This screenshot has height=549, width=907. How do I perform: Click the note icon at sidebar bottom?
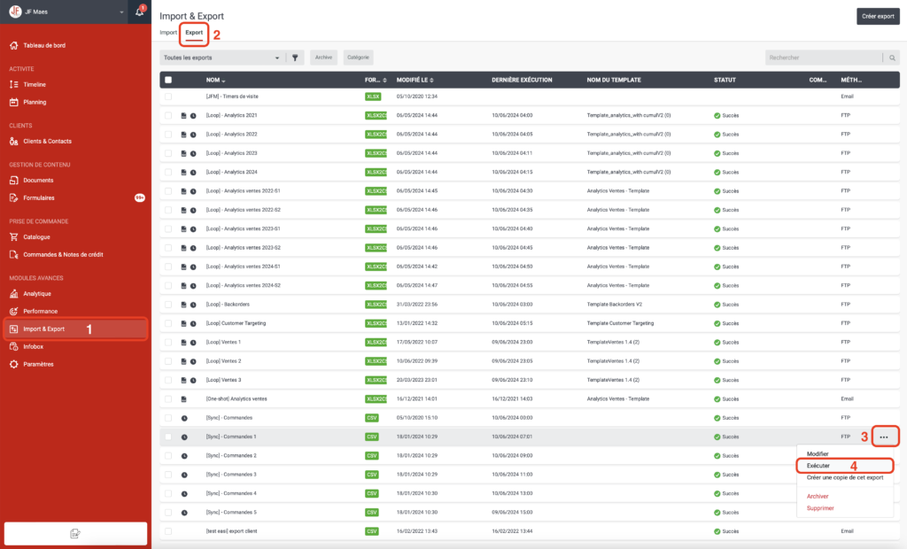[75, 533]
